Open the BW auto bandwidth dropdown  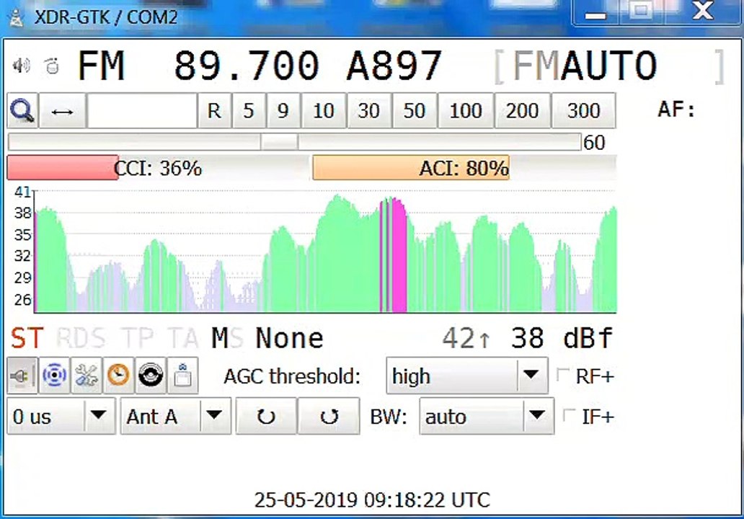pyautogui.click(x=487, y=417)
